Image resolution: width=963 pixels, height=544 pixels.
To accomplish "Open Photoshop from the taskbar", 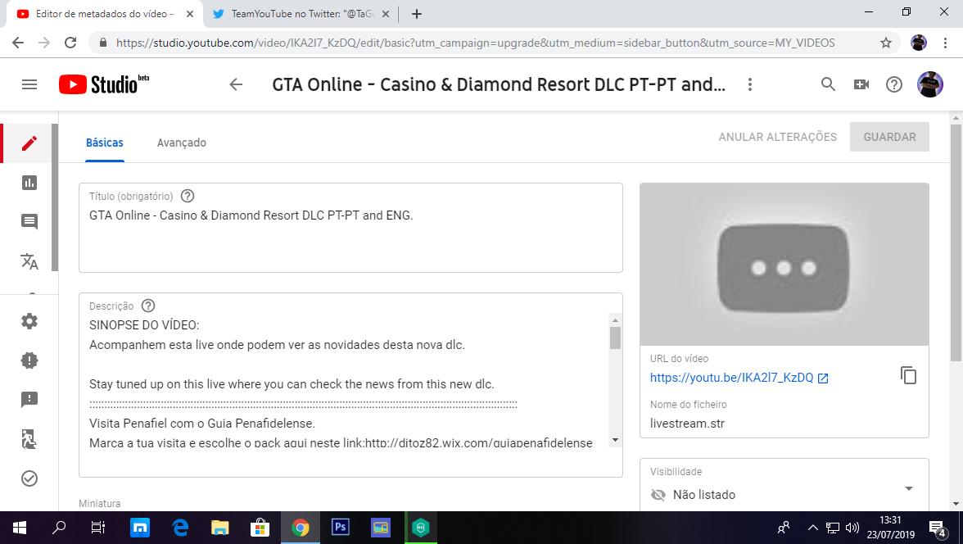I will click(341, 528).
